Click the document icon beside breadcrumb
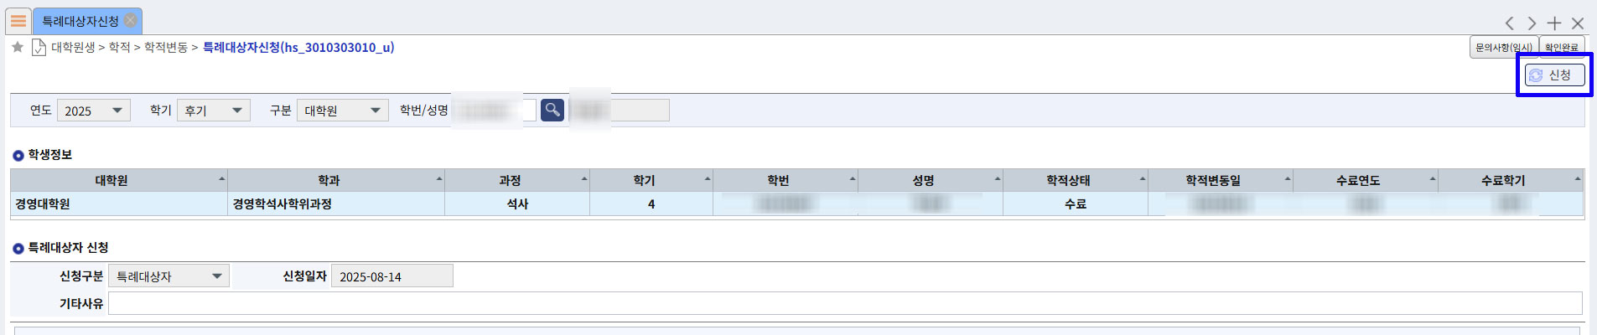1597x335 pixels. (39, 47)
